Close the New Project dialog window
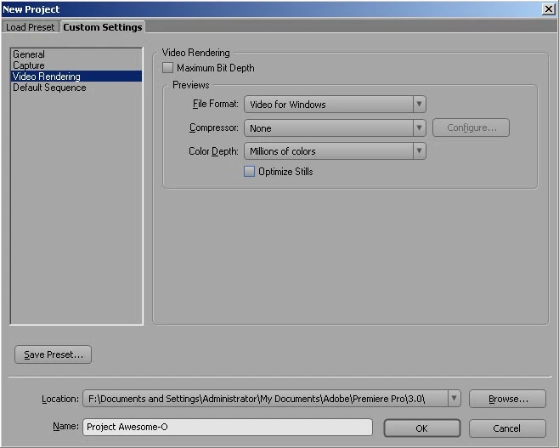The height and width of the screenshot is (448, 559). 548,9
